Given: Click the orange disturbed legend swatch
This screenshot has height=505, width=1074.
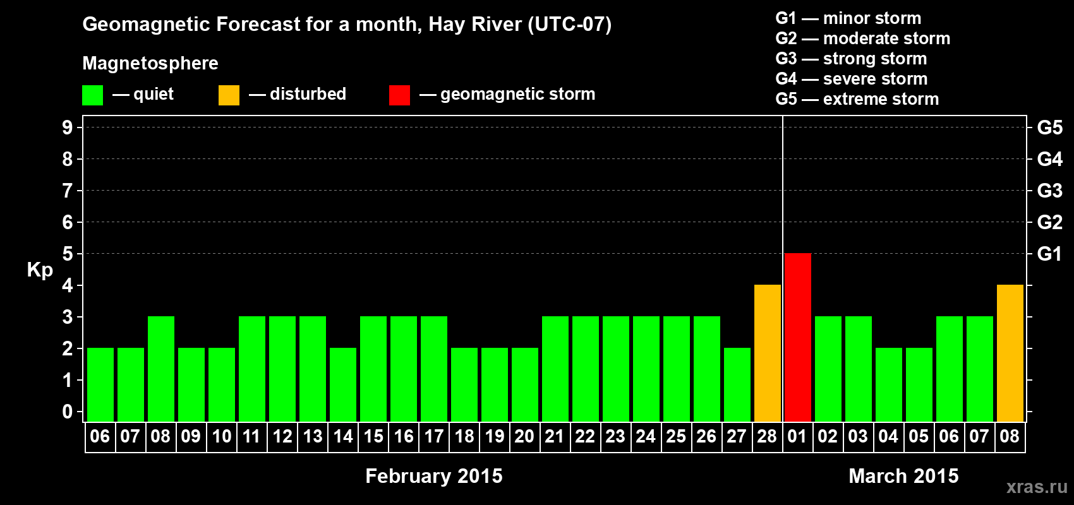Looking at the screenshot, I should 229,95.
